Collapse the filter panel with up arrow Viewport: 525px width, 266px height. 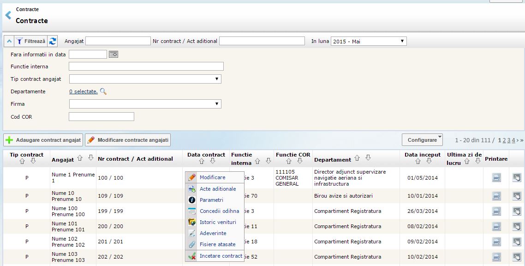[x=9, y=41]
